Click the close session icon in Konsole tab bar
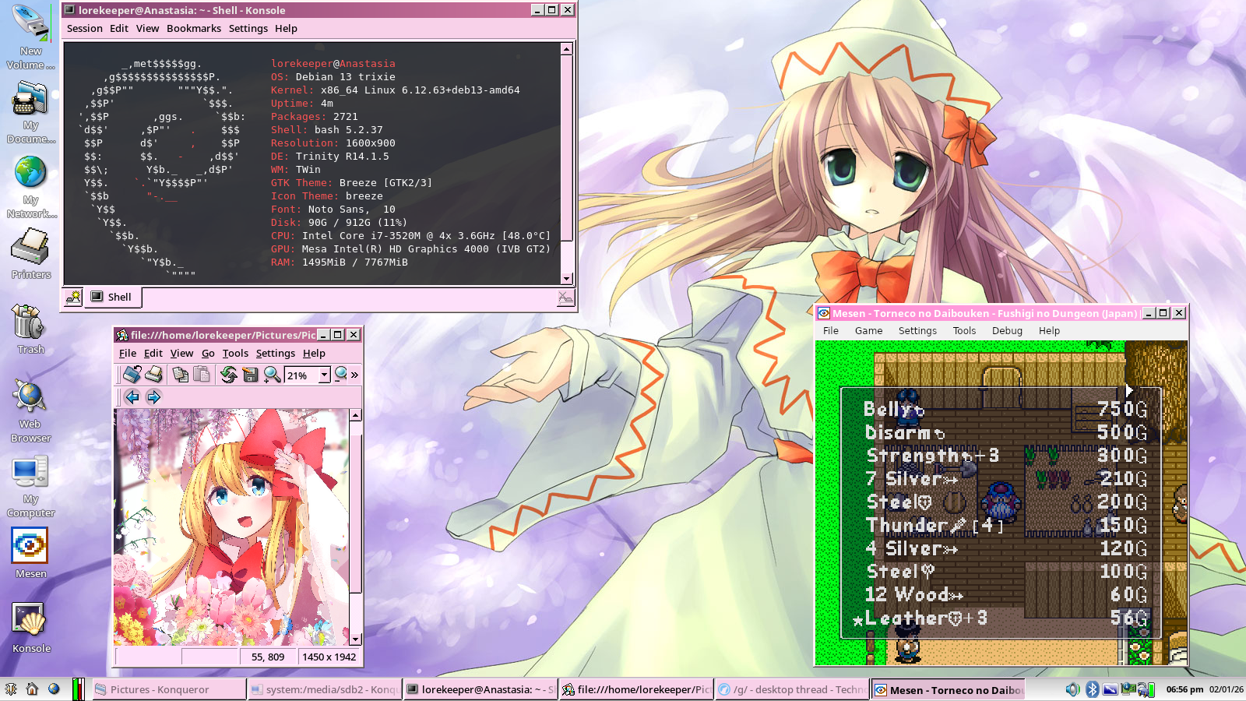 tap(565, 297)
